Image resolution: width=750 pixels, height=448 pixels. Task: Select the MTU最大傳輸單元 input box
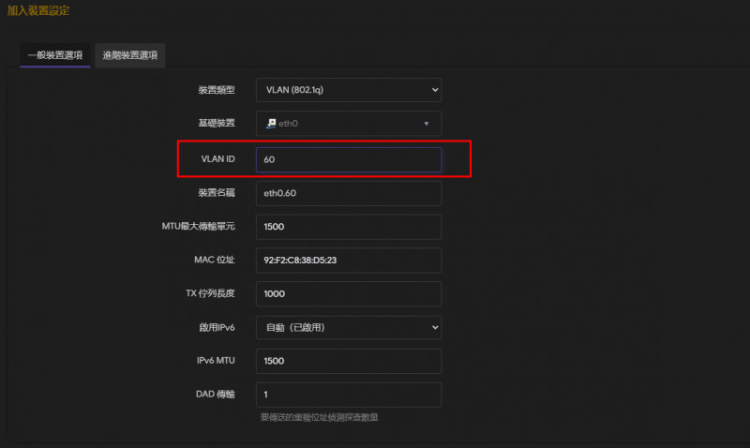click(x=348, y=226)
